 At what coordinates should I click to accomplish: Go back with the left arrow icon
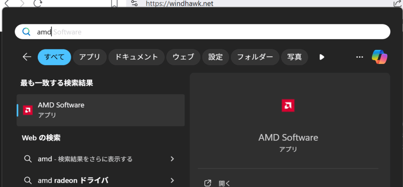tap(27, 57)
